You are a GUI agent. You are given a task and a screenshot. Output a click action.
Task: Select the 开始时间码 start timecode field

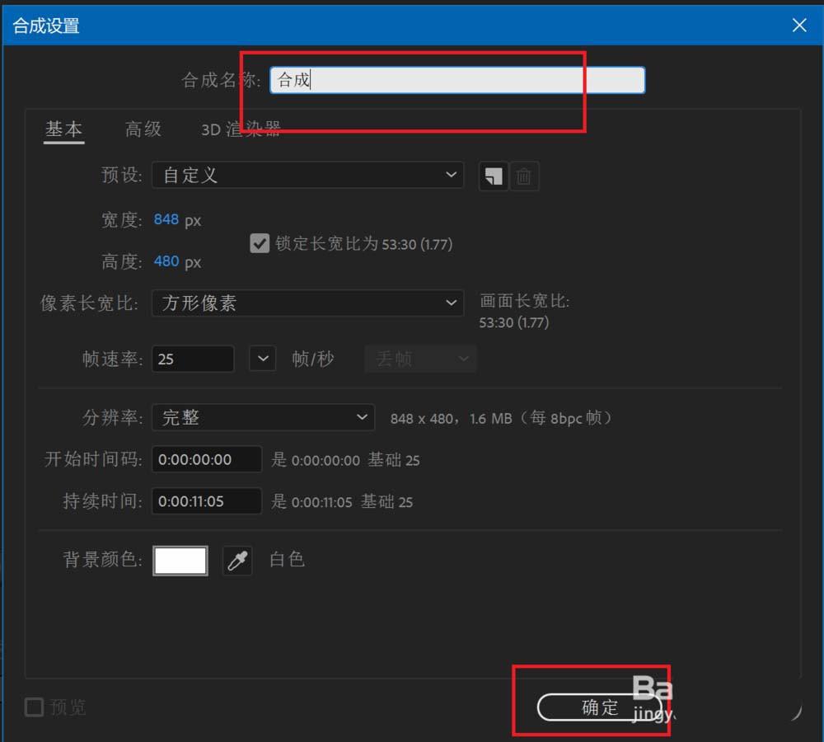pos(206,459)
